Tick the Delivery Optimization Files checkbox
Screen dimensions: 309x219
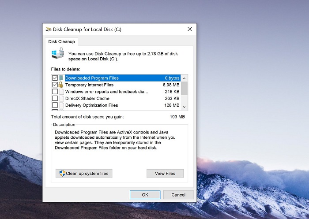(55, 105)
